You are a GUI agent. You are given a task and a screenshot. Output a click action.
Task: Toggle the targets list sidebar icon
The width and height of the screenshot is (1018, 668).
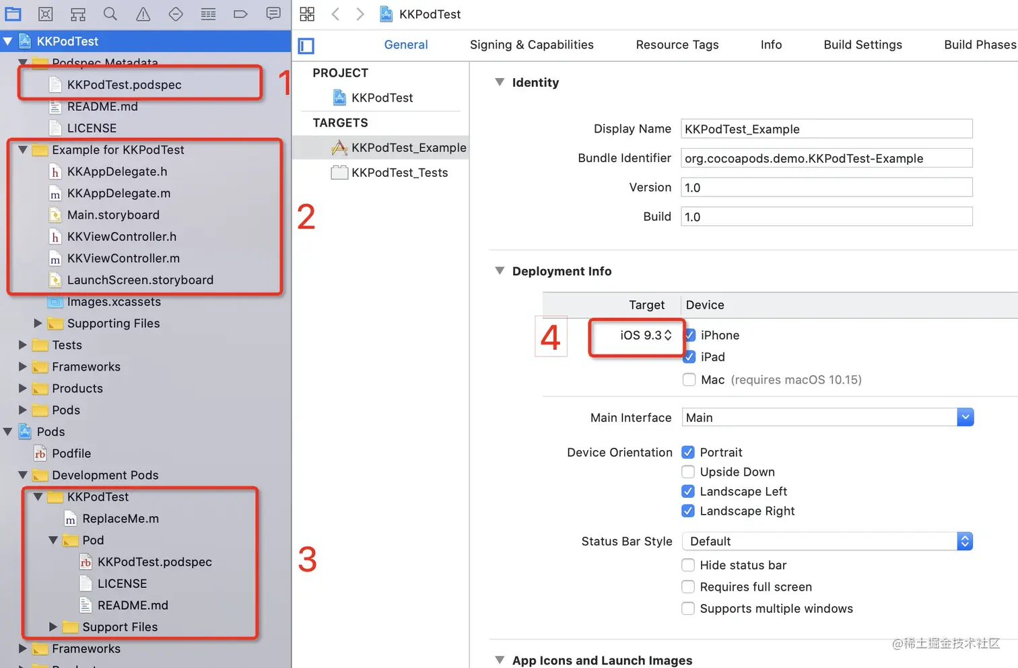(x=306, y=46)
